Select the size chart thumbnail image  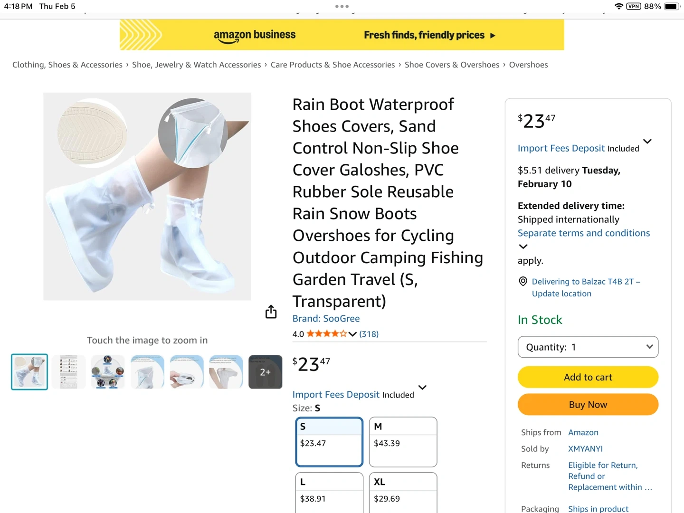point(69,372)
